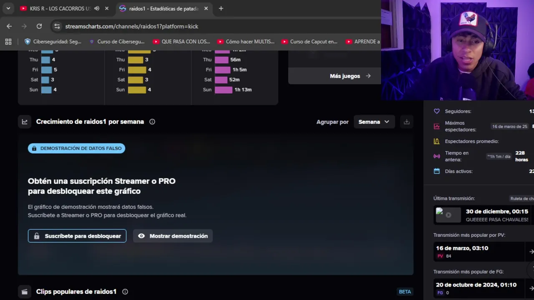Click the clapperboard icon by Clips populares
This screenshot has width=534, height=300.
(x=25, y=292)
